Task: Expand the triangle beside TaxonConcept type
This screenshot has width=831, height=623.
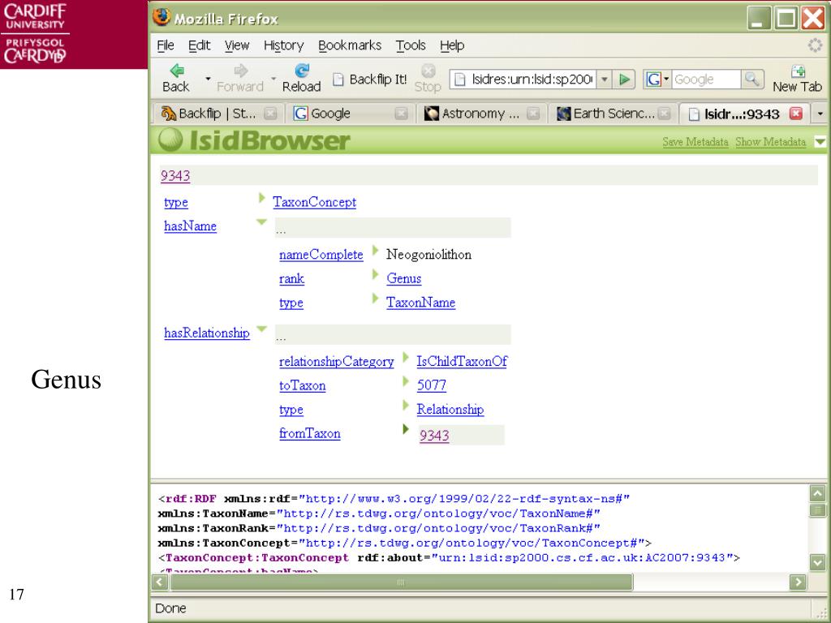Action: pyautogui.click(x=261, y=198)
